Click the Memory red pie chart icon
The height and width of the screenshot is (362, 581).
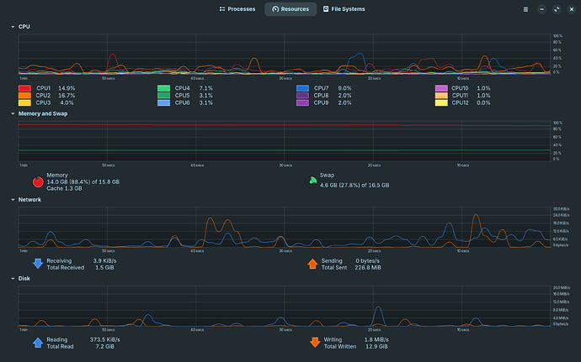pos(38,181)
